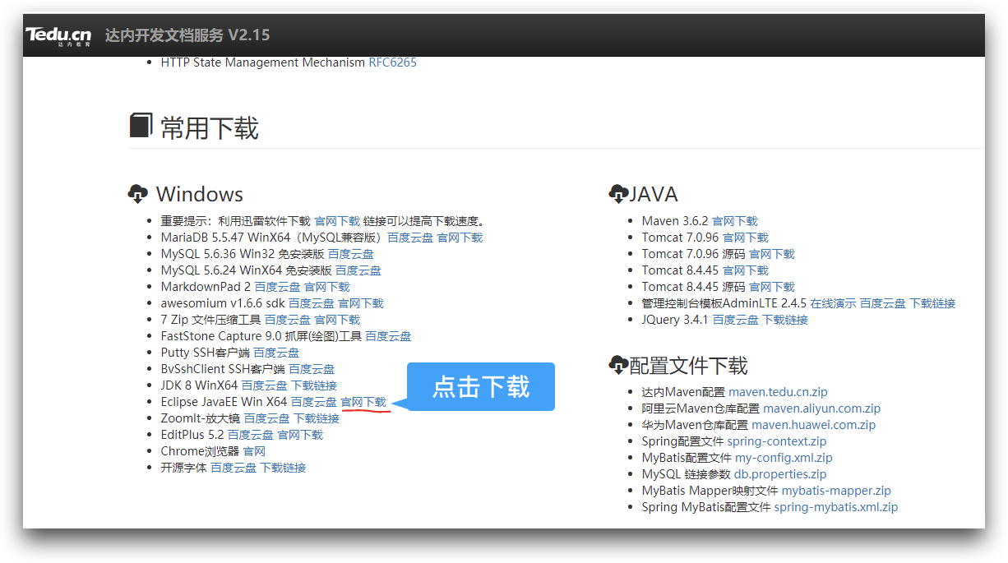Click the 常用下载 section heading
1008x563 pixels.
click(210, 128)
